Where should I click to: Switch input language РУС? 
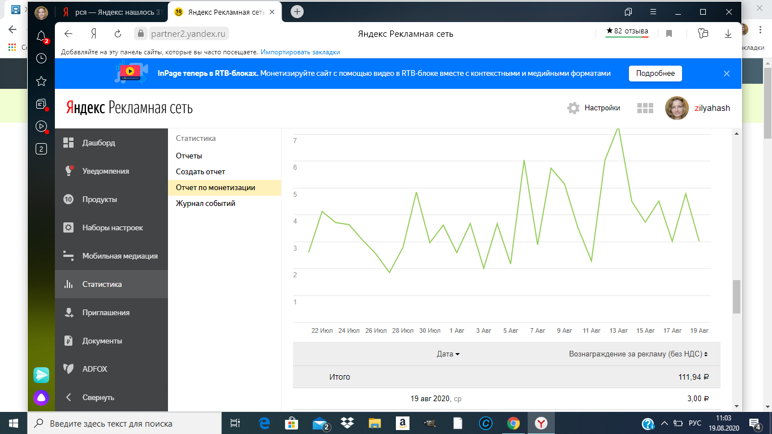click(695, 423)
